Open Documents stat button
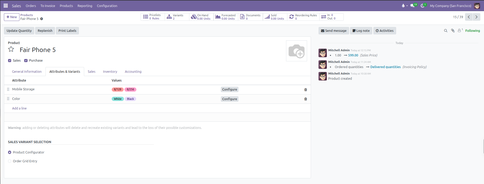The height and width of the screenshot is (184, 484). [x=250, y=17]
